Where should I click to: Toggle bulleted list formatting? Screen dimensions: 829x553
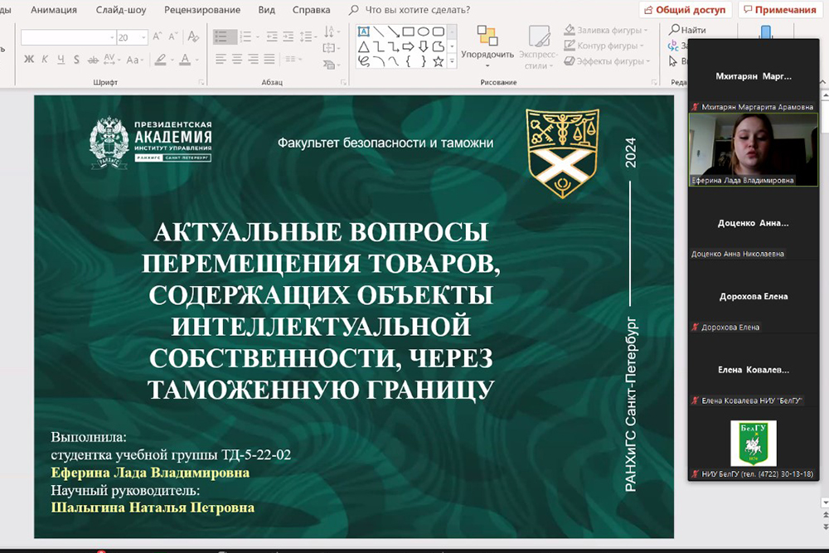[221, 37]
